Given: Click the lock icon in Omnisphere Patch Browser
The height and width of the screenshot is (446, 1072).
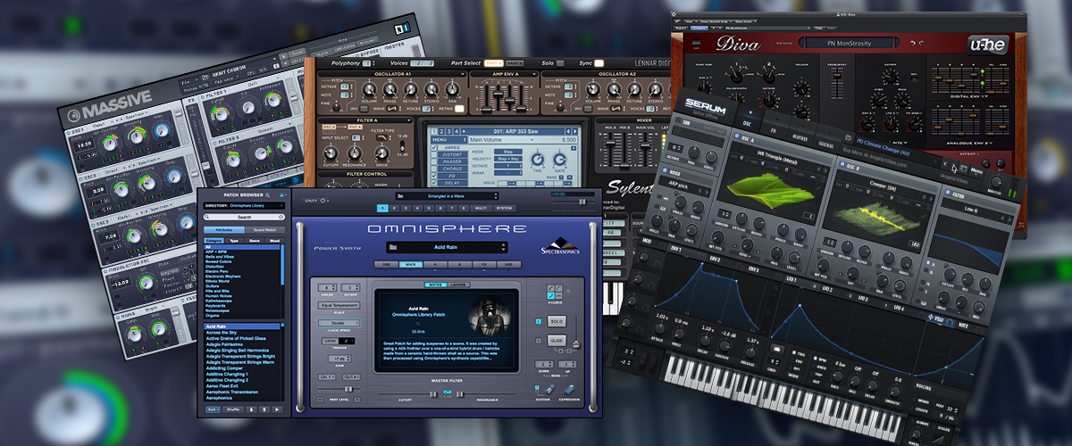Looking at the screenshot, I should [282, 195].
